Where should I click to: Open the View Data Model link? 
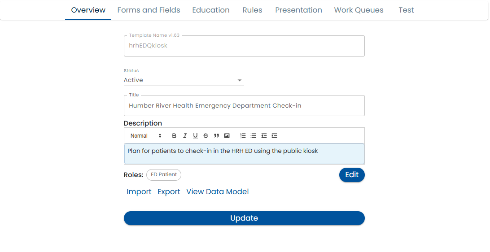click(x=217, y=192)
